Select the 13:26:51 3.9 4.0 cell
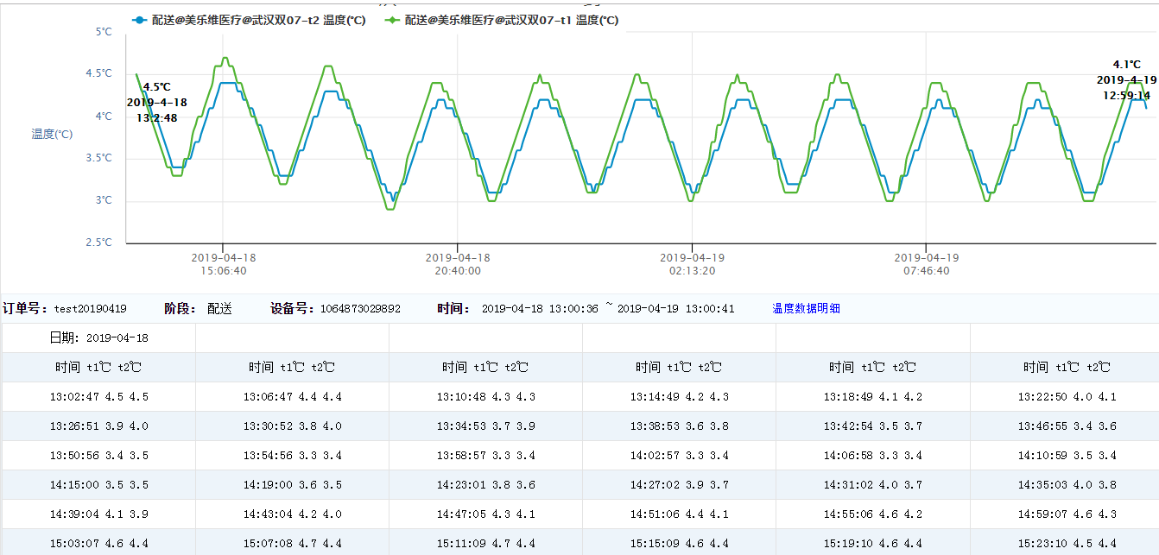The height and width of the screenshot is (555, 1159). click(x=98, y=426)
